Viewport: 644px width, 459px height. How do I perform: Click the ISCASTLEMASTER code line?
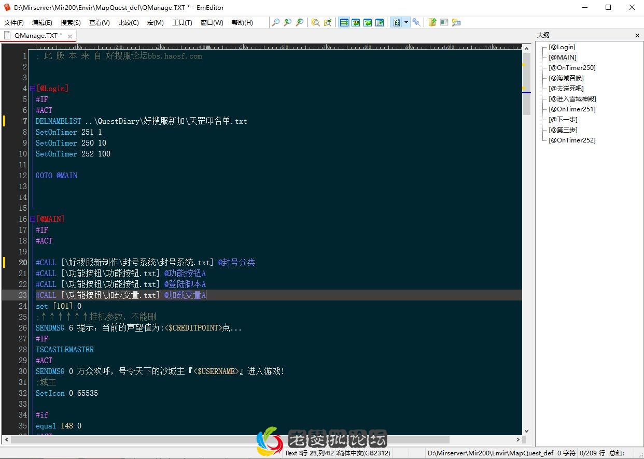point(65,350)
